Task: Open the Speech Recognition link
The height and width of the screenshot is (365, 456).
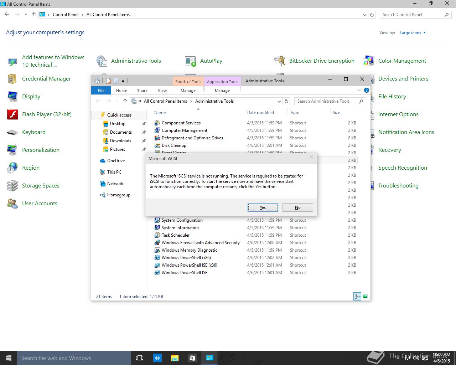Action: (403, 168)
